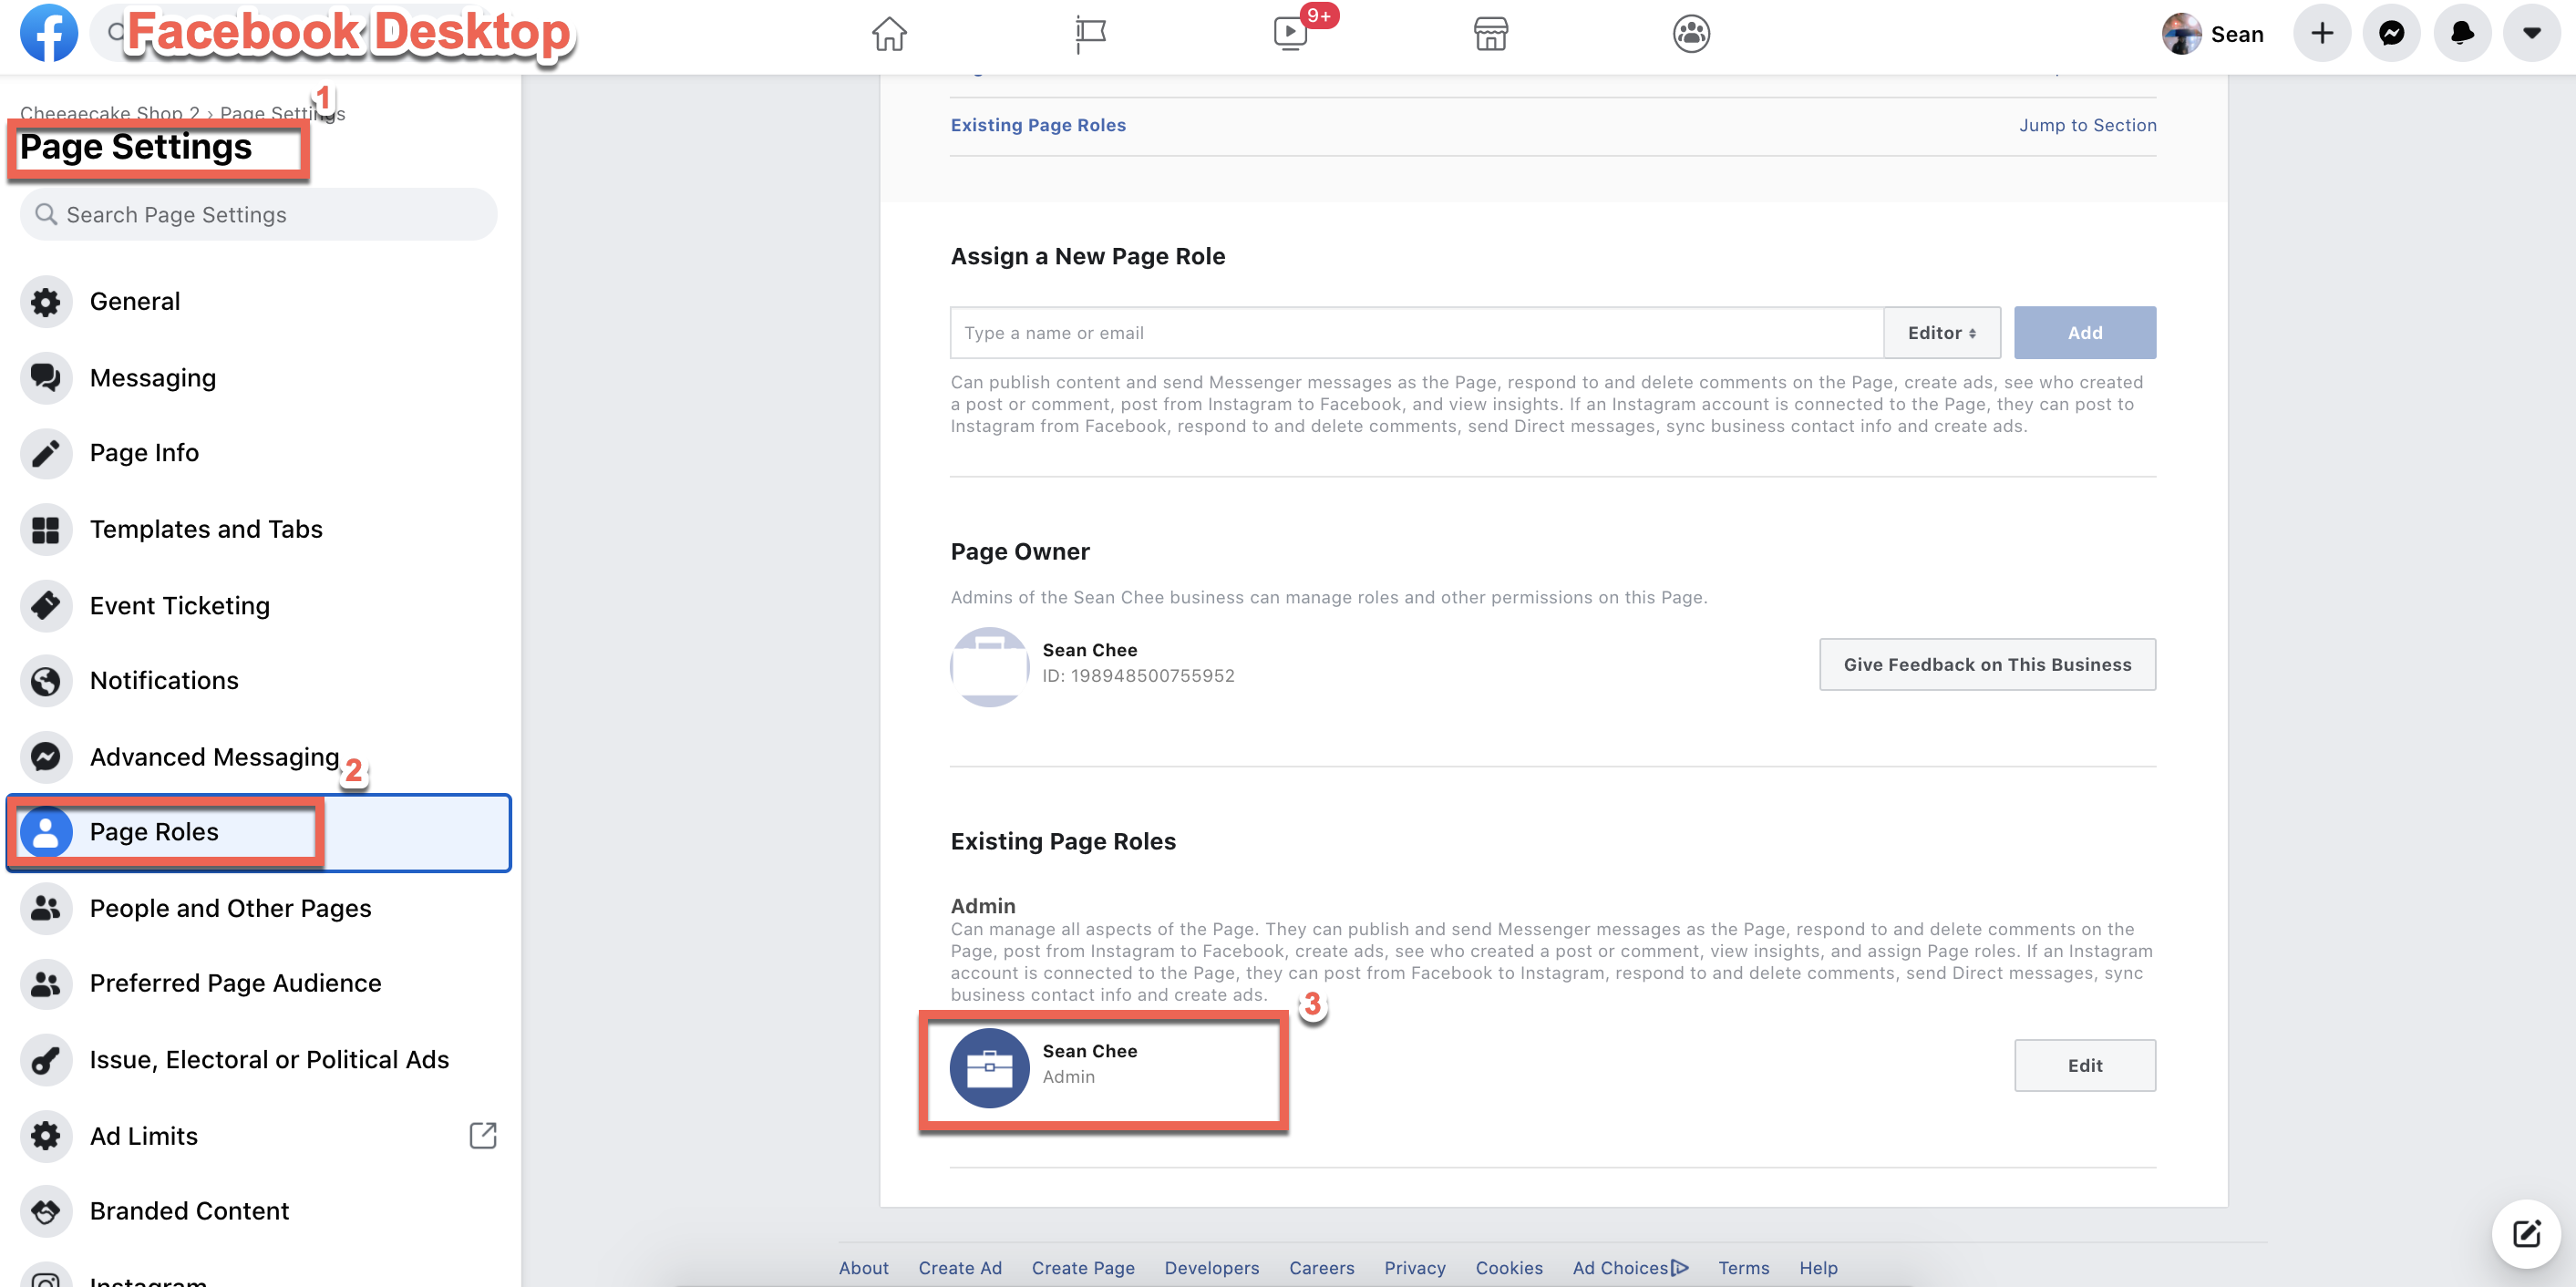Open the Messenger icon in top bar
This screenshot has height=1287, width=2576.
(x=2391, y=33)
